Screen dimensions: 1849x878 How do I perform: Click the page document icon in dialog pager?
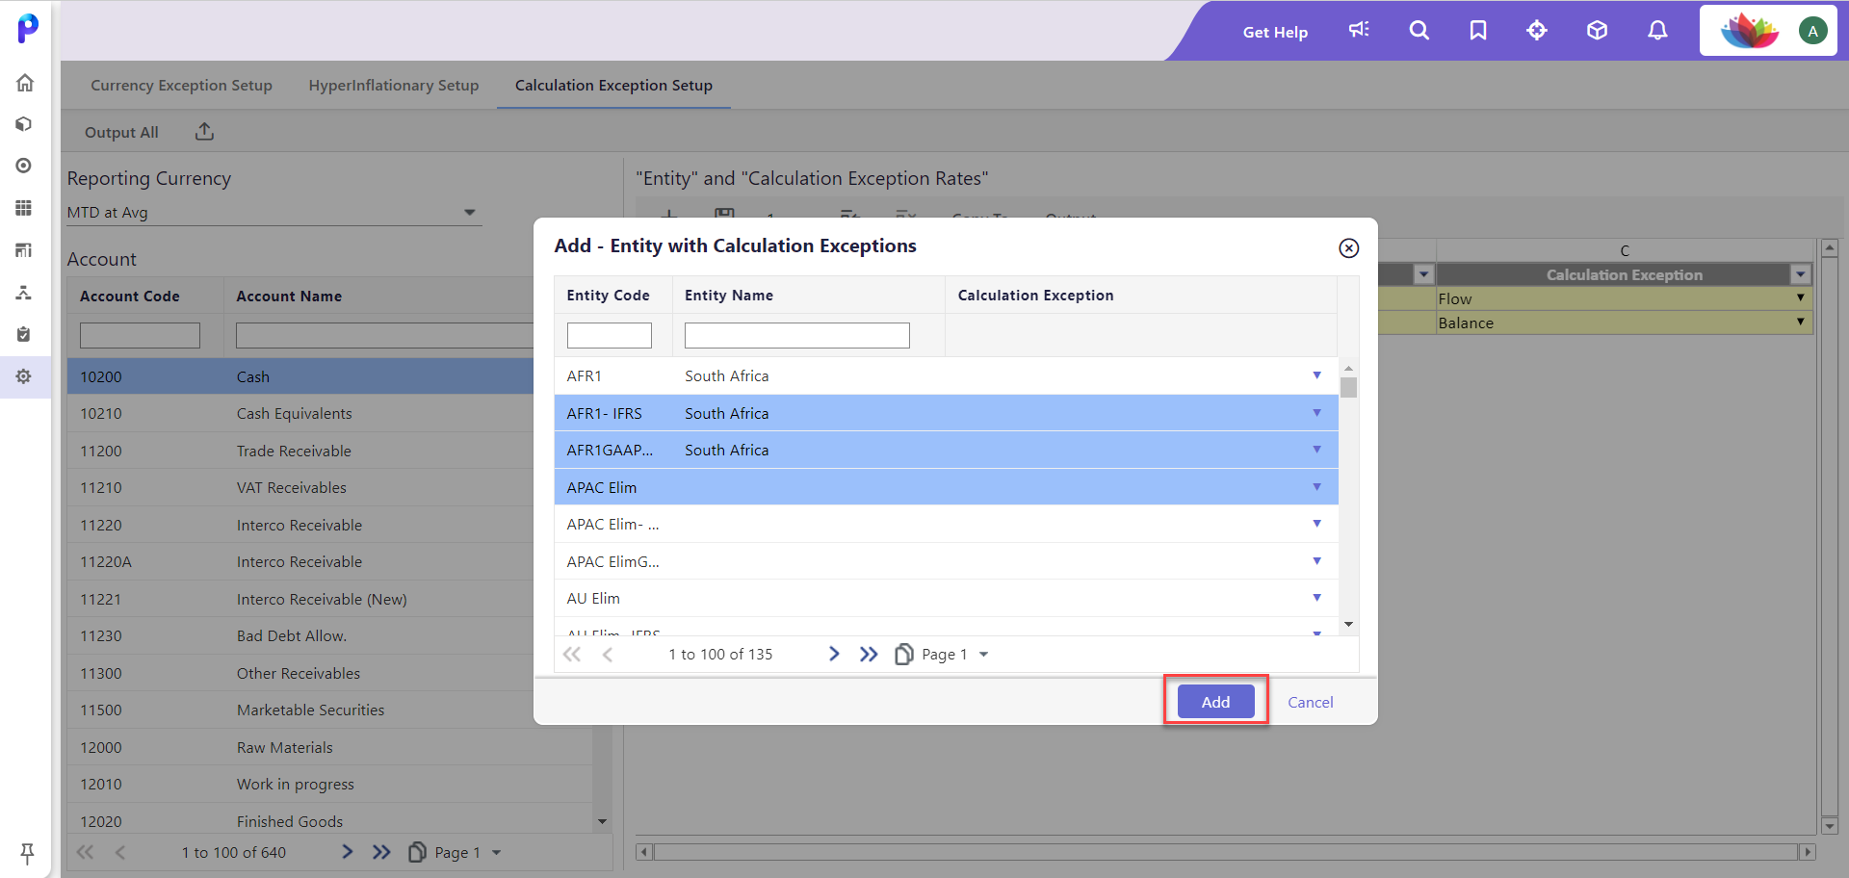coord(903,655)
